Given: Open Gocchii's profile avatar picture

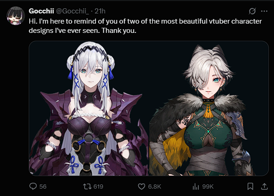Looking at the screenshot, I should pyautogui.click(x=16, y=16).
